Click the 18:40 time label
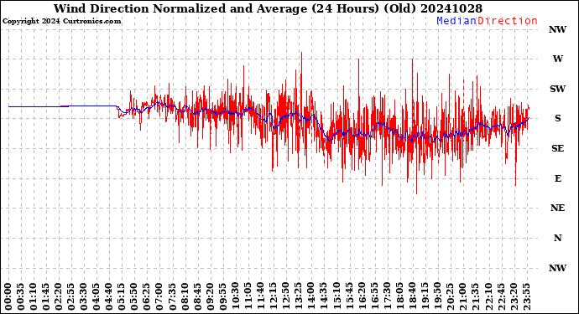 coord(412,297)
